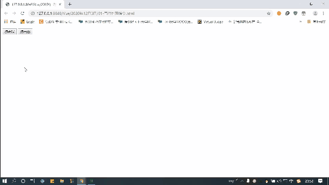
Task: Open the Apps bookmarks shortcut
Action: pos(10,22)
